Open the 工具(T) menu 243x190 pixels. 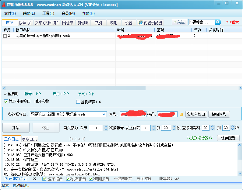48,13
